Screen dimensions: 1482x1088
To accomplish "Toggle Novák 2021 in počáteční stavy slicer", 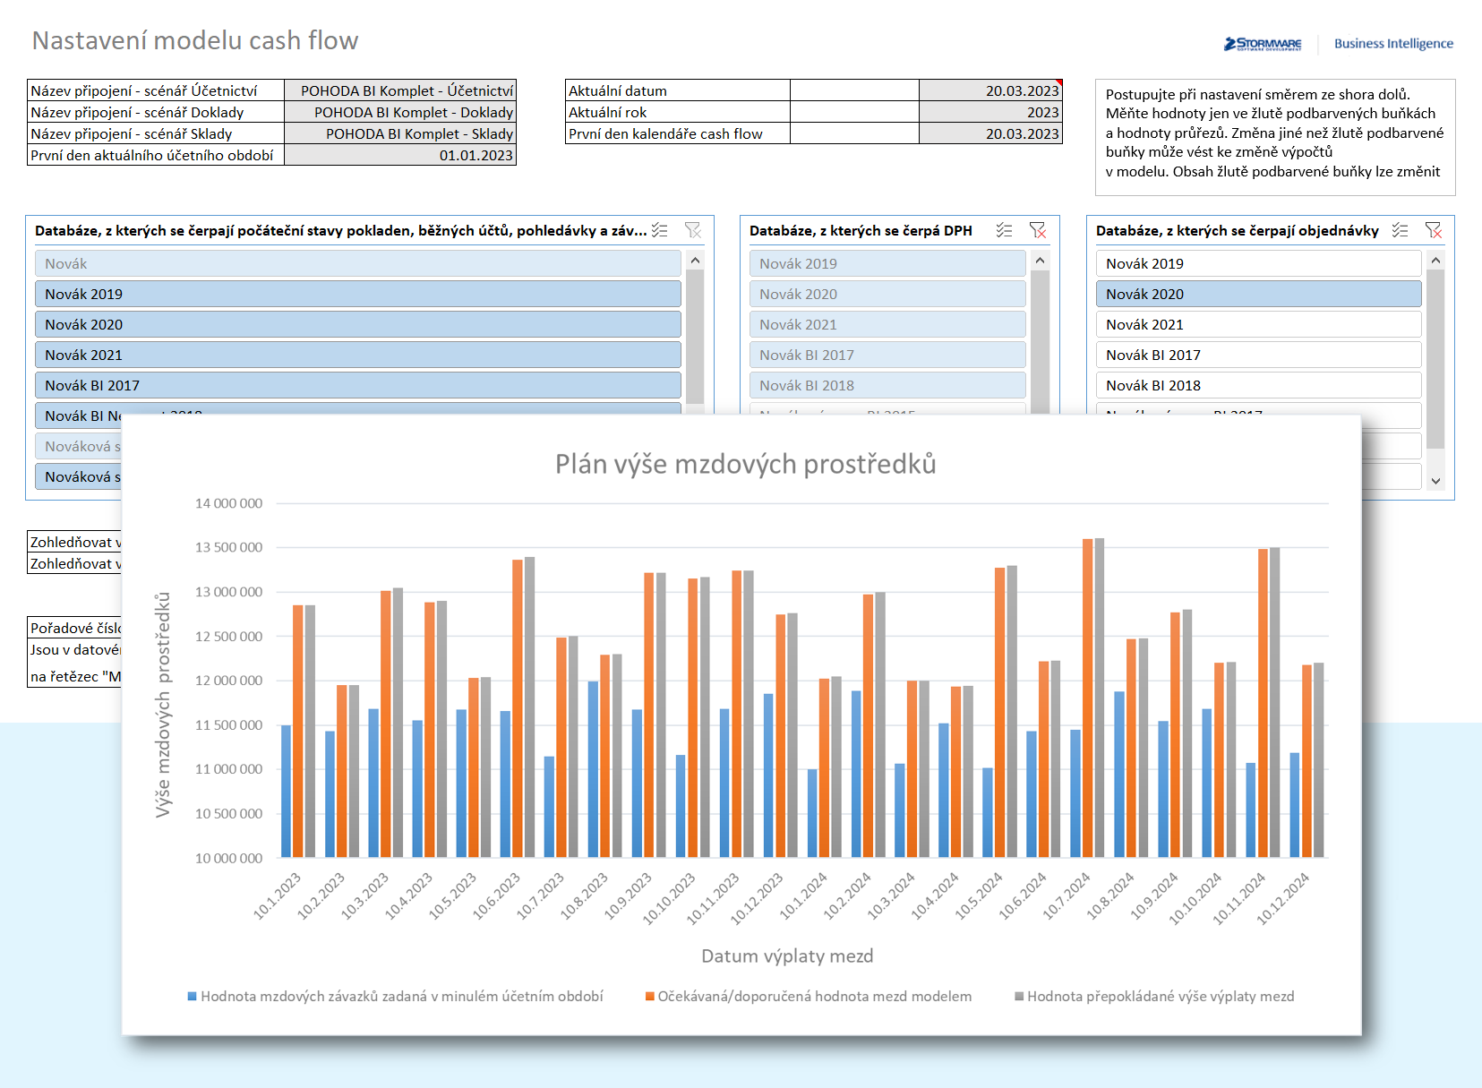I will click(358, 355).
